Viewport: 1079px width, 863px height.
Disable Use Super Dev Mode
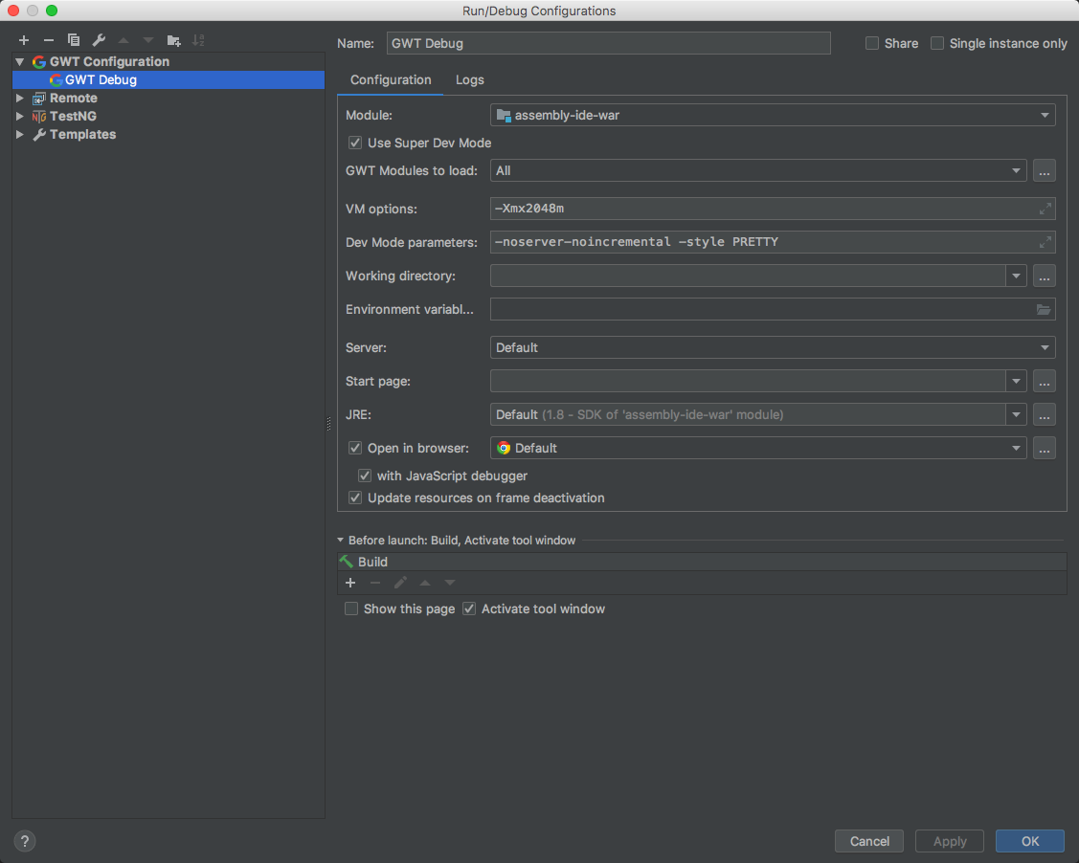[x=355, y=143]
